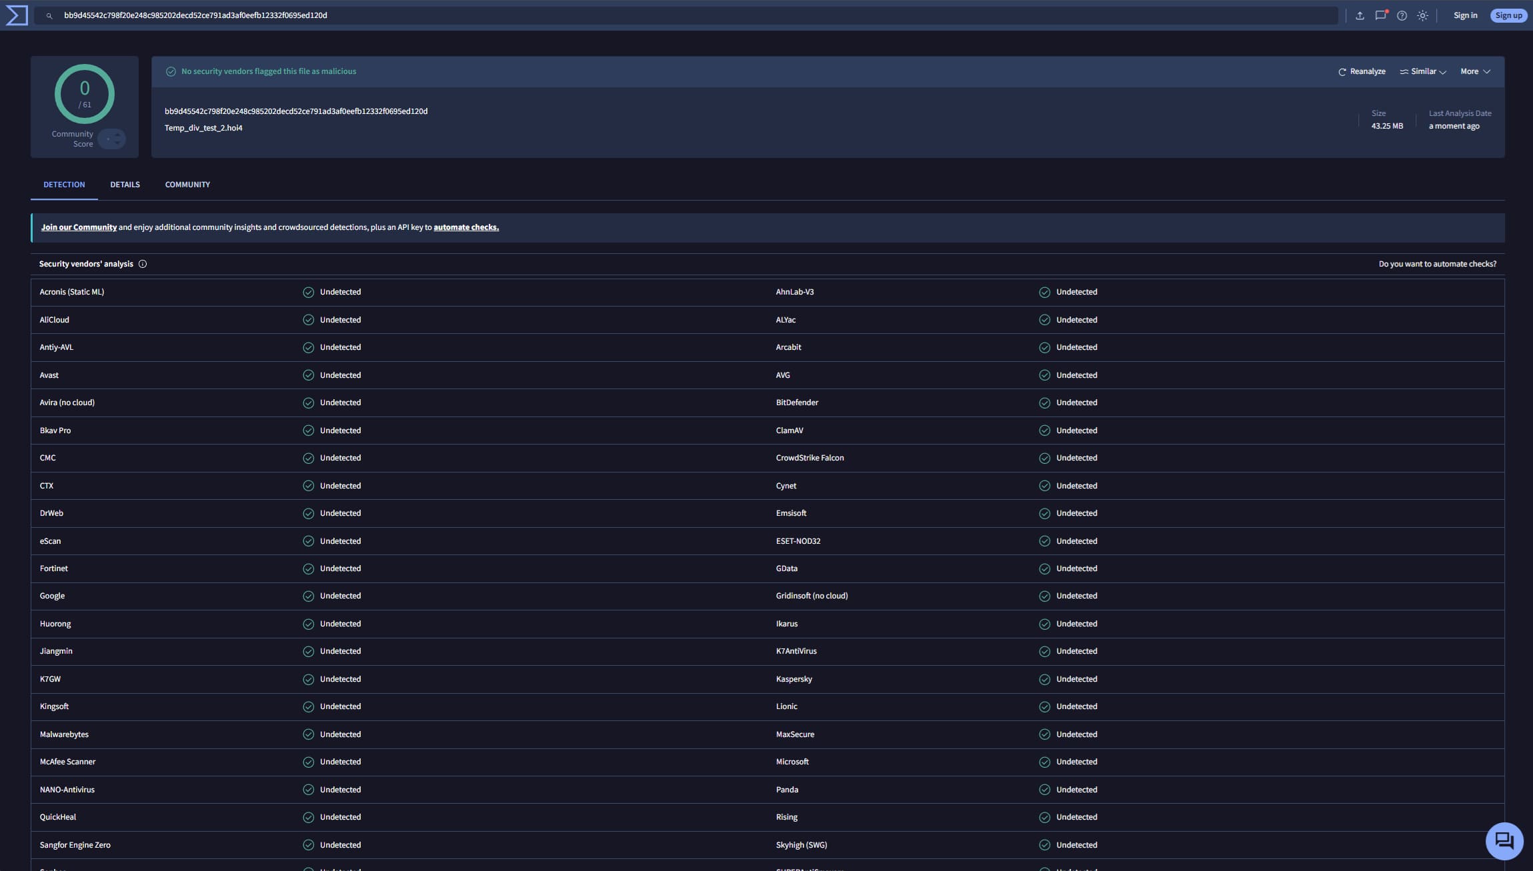1533x871 pixels.
Task: Click the Kingsoft vendor name
Action: click(54, 706)
